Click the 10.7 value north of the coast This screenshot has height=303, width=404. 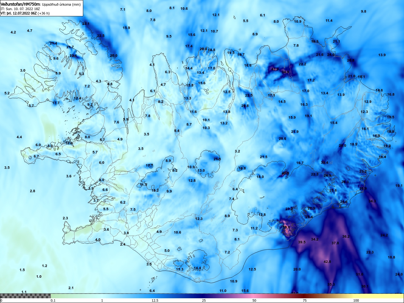tap(214, 31)
